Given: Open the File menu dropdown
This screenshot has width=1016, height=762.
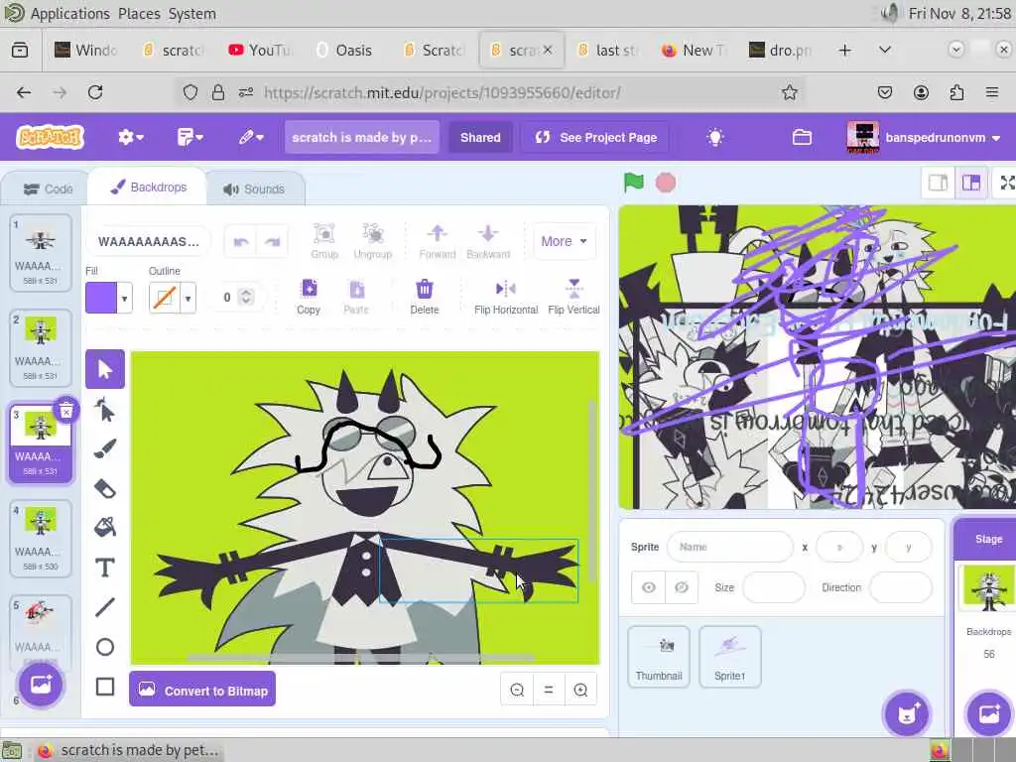Looking at the screenshot, I should (190, 137).
